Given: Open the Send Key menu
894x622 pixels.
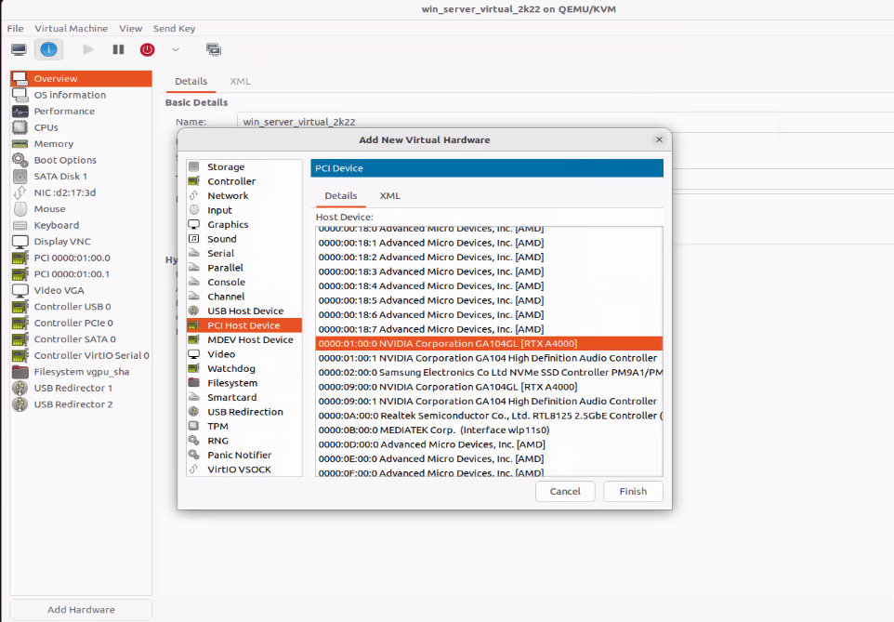Looking at the screenshot, I should 174,29.
